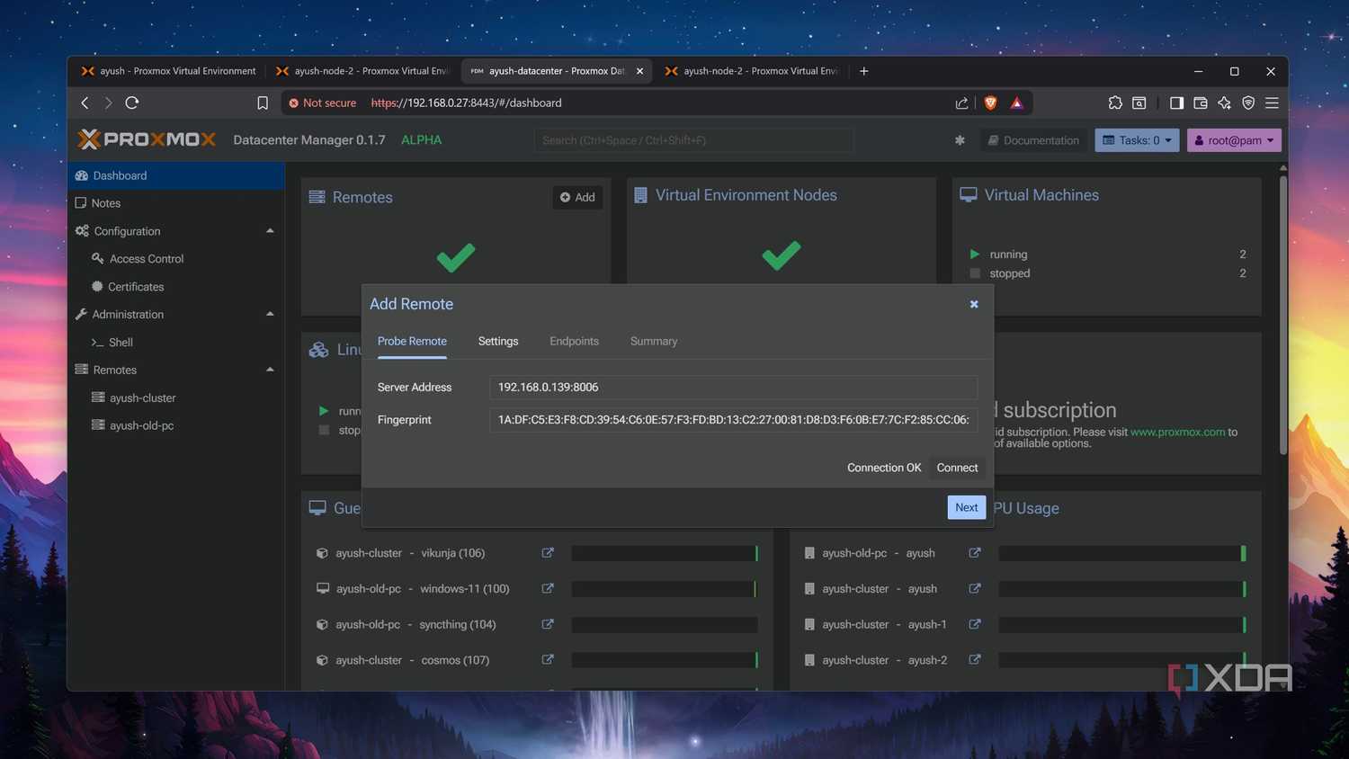Viewport: 1349px width, 759px height.
Task: Collapse the Configuration section
Action: coord(270,231)
